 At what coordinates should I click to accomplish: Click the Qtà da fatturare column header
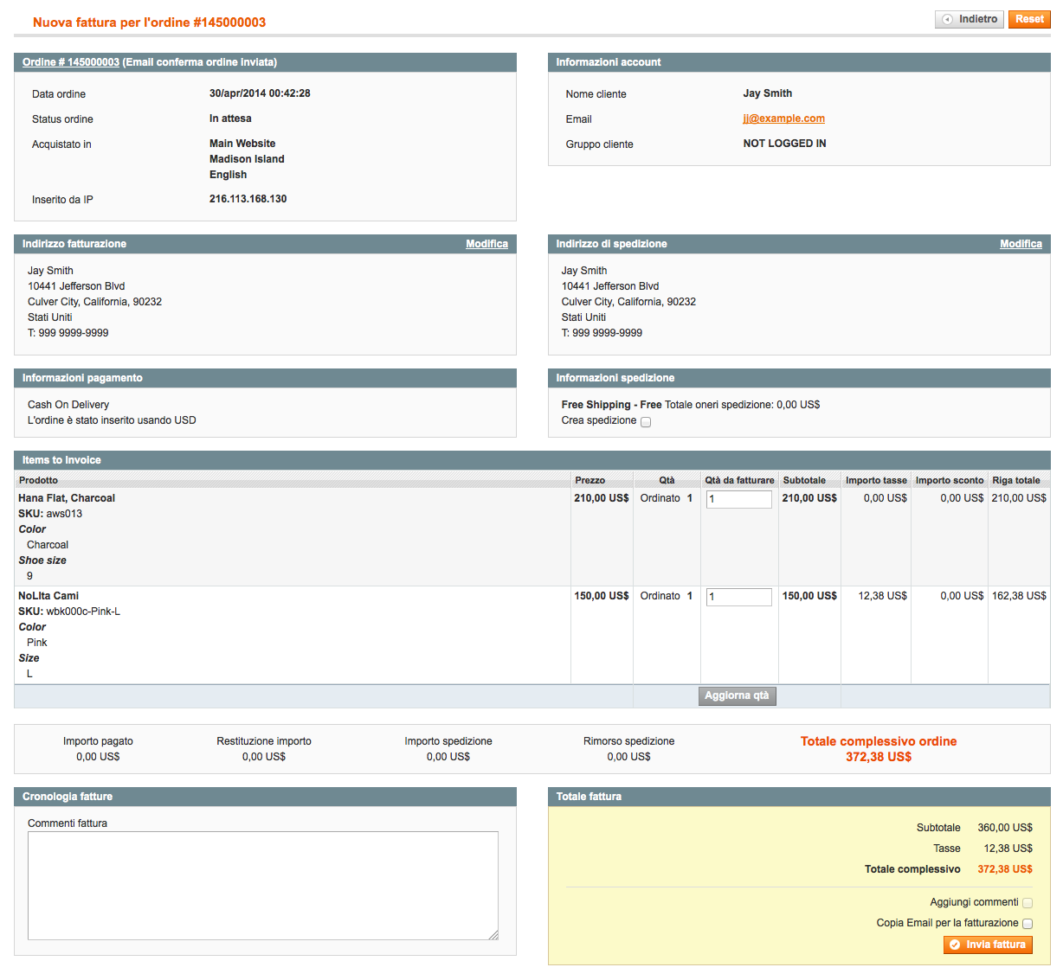(739, 480)
